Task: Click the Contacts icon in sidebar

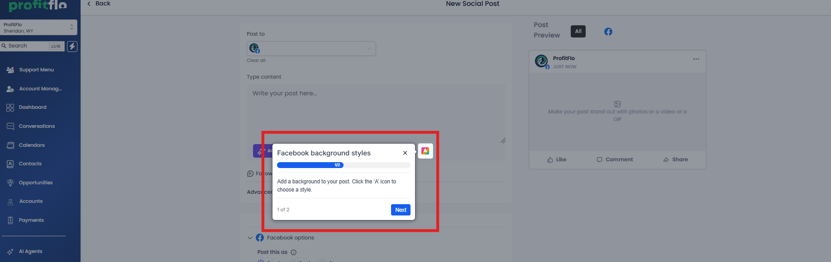Action: [x=10, y=164]
